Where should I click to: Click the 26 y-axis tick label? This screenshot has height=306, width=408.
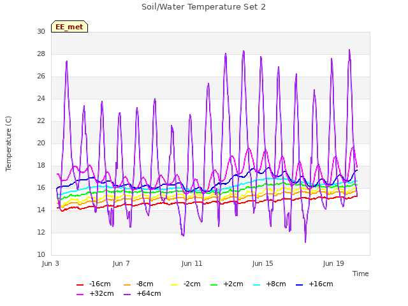[x=41, y=76]
